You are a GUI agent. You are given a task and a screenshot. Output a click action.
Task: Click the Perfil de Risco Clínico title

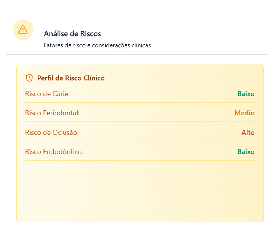coord(71,78)
